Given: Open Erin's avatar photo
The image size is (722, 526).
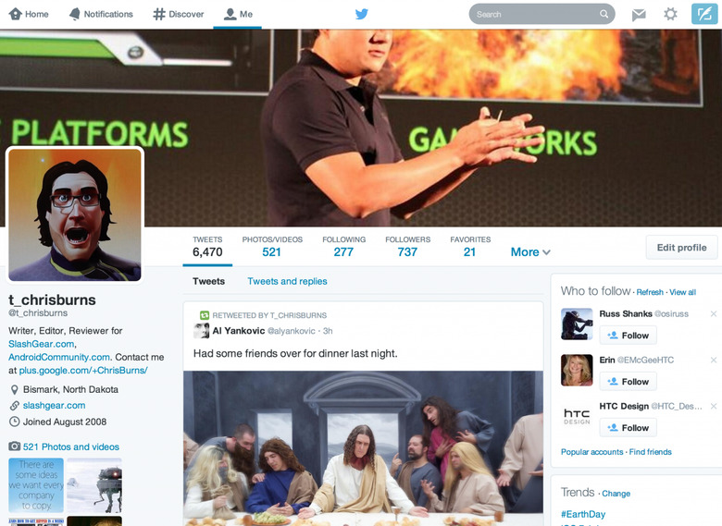Looking at the screenshot, I should point(577,370).
